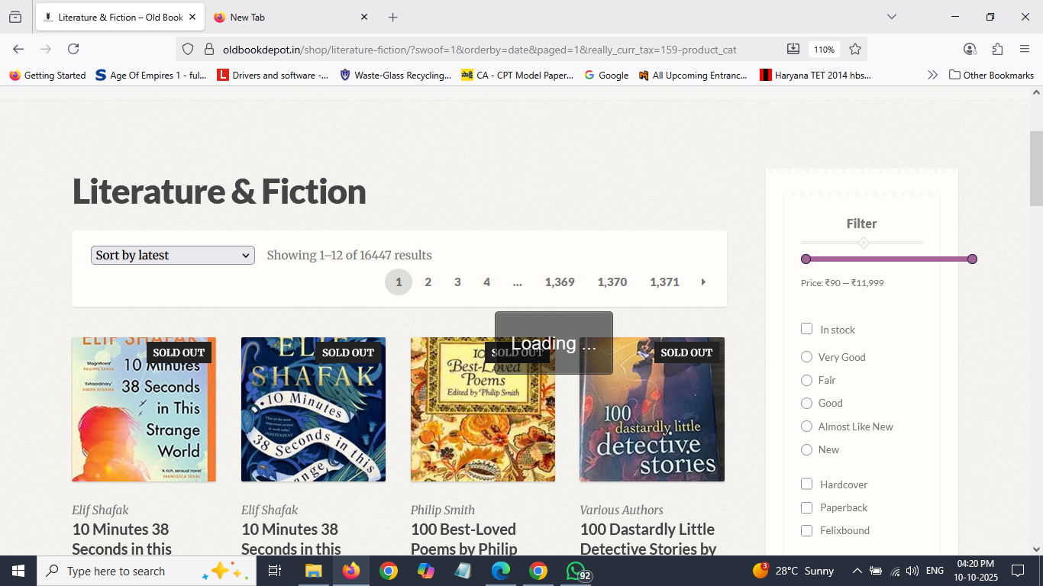Open the 100 Best-Loved Poems cover thumbnail

tap(483, 410)
